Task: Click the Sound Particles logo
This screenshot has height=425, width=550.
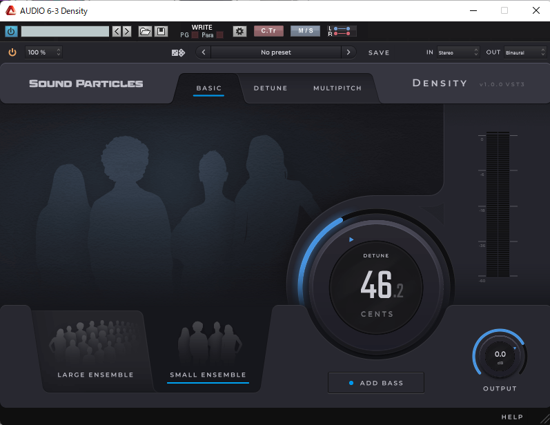Action: (86, 83)
